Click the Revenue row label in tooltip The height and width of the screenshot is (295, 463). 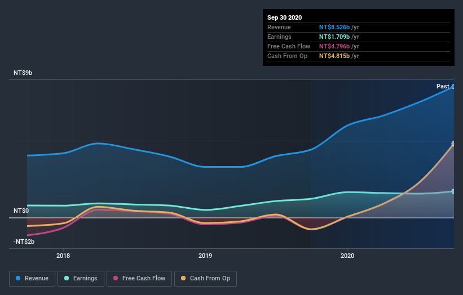[279, 27]
